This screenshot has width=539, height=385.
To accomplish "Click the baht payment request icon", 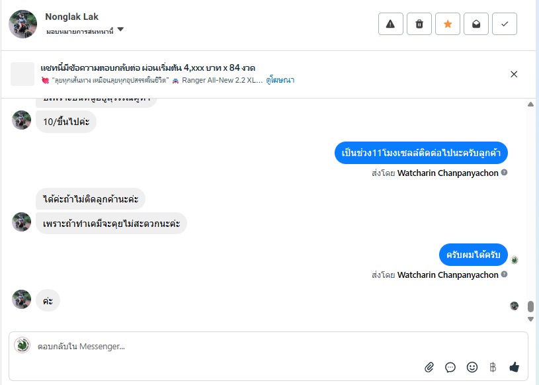I will pos(492,366).
